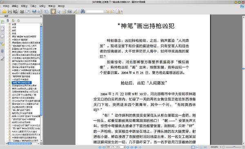Open the 帮助 (Help) menu
Image resolution: width=245 pixels, height=149 pixels.
click(61, 6)
